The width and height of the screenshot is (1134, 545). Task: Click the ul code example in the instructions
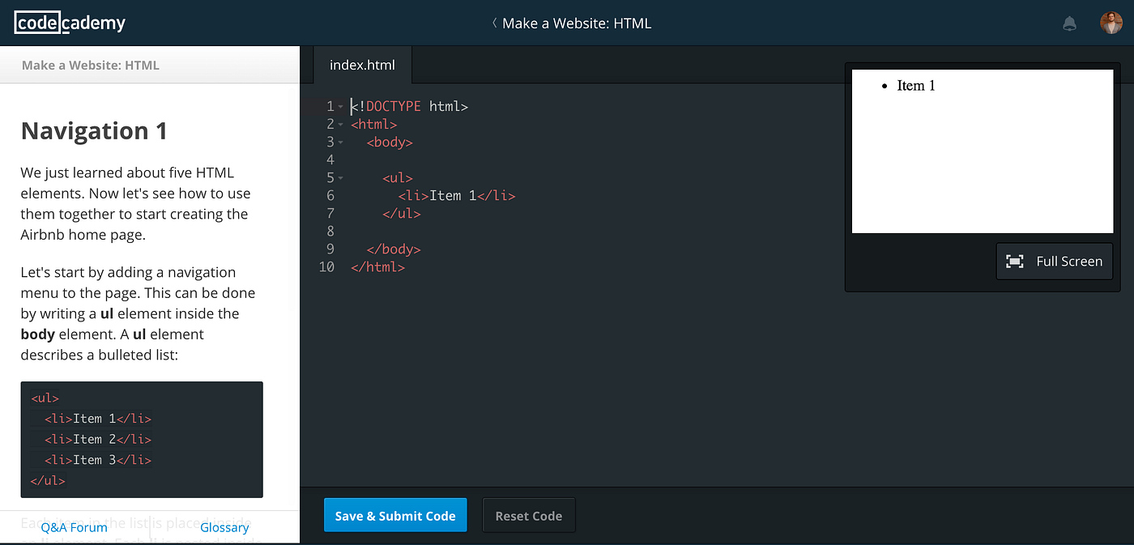(x=142, y=439)
